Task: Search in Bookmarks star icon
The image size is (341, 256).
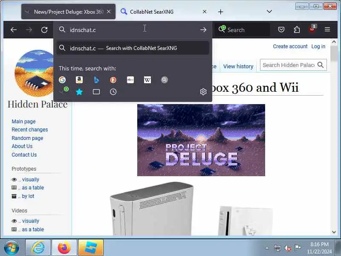Action: point(79,92)
